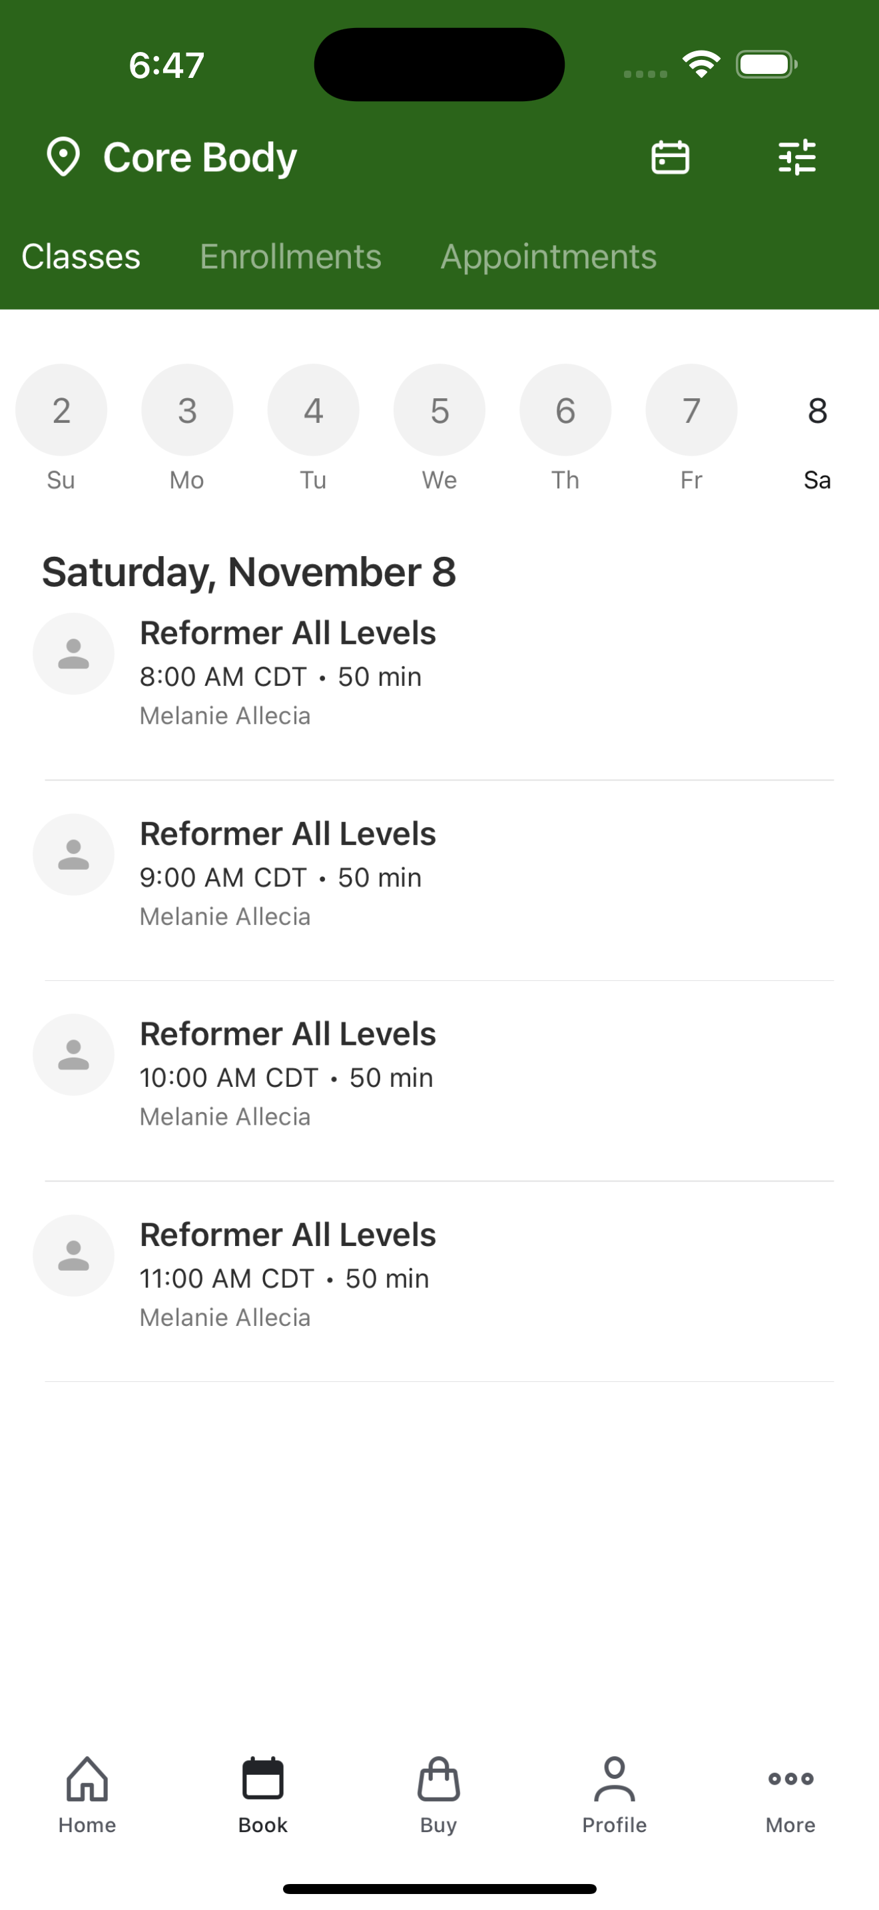Viewport: 879px width, 1910px height.
Task: Switch to the Appointments tab
Action: [x=549, y=257]
